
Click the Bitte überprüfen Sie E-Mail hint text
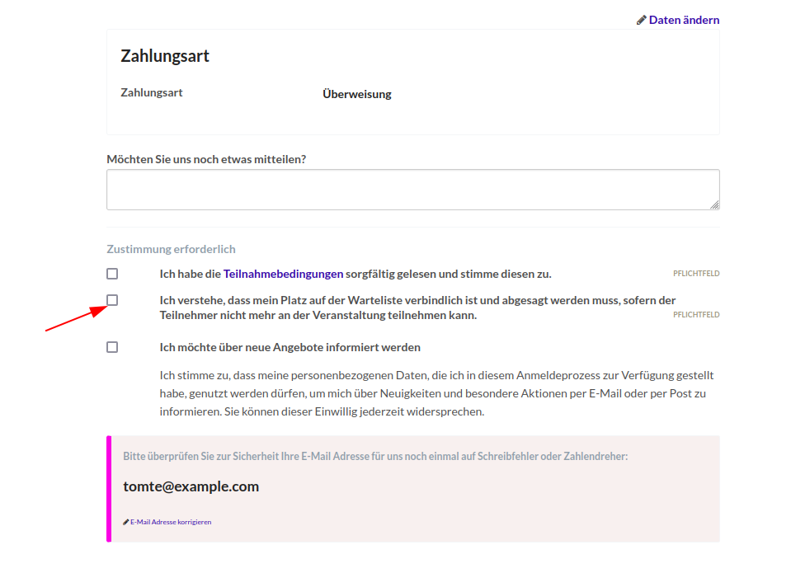pyautogui.click(x=375, y=456)
